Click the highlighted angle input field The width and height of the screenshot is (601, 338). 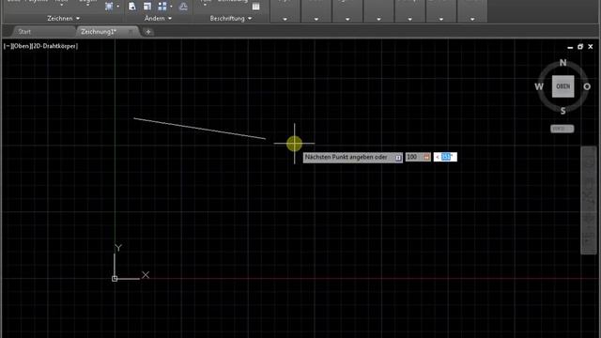[x=445, y=157]
